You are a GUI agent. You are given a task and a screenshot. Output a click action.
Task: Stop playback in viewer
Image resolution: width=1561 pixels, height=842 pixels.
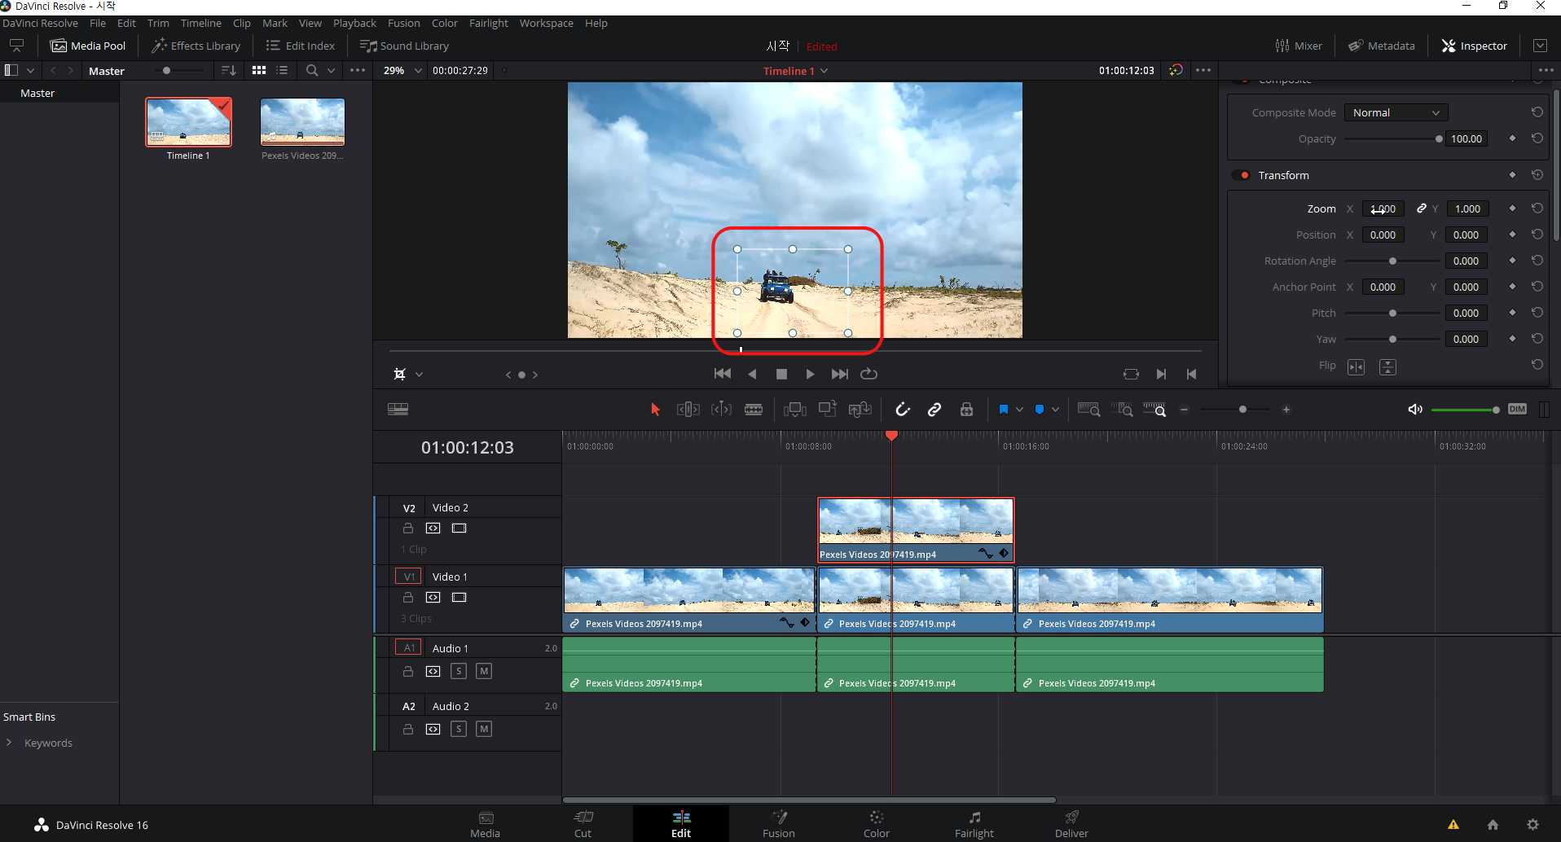click(x=781, y=375)
